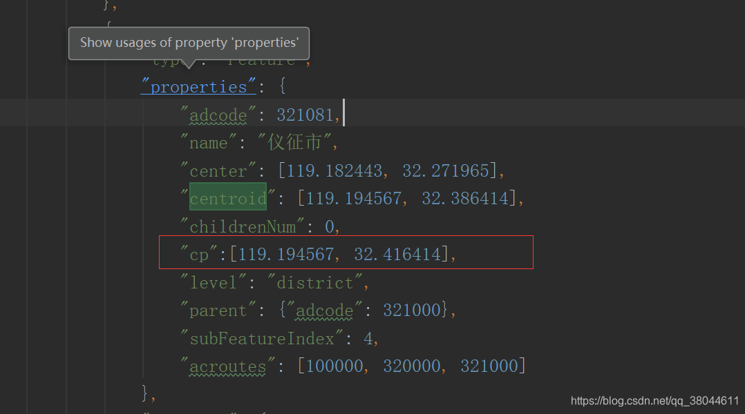
Task: Click the "cp" key inside the red box
Action: coord(199,255)
